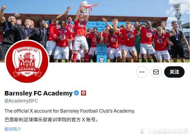Click the blue champions plinth in the banner
Screen dimensions: 190x136
tap(102, 53)
